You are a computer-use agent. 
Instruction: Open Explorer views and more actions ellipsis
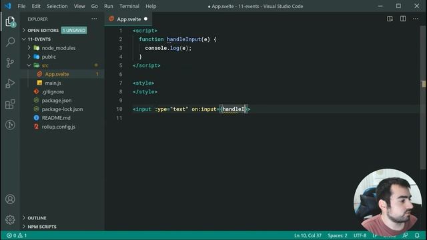[94, 19]
